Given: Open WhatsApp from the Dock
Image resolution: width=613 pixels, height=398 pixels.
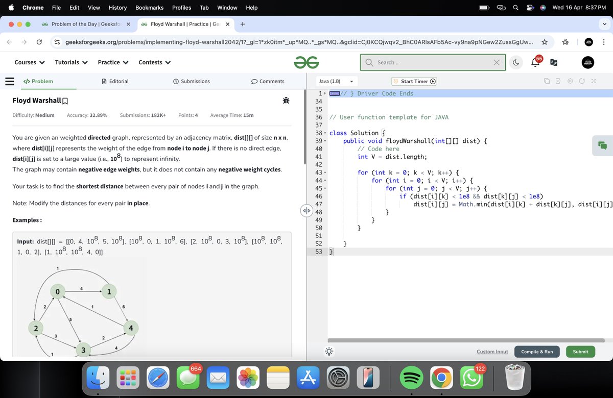Looking at the screenshot, I should coord(471,378).
